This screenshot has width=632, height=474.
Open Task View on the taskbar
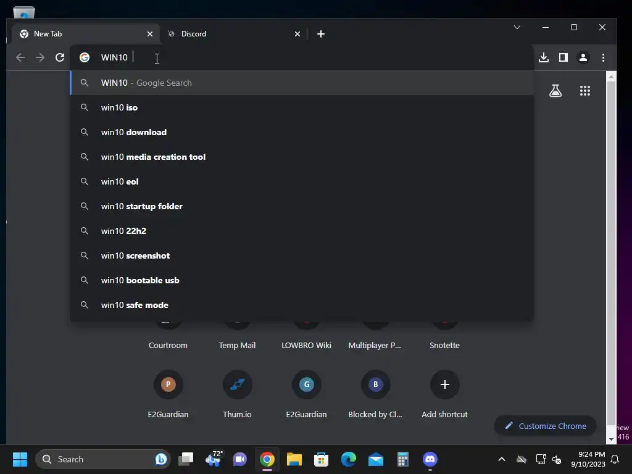186,459
